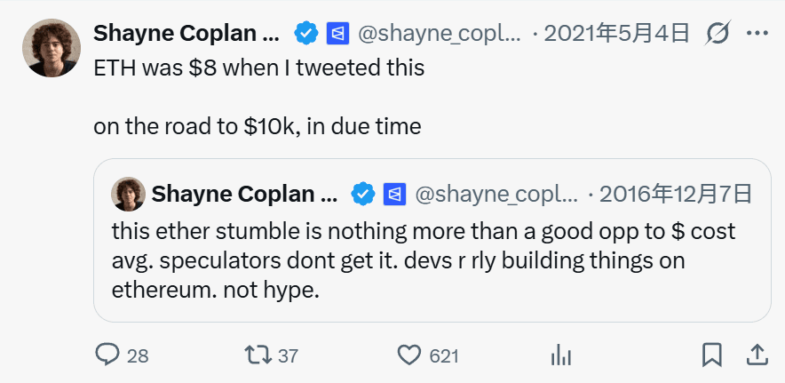785x383 pixels.
Task: Click the reply comment icon
Action: point(107,355)
